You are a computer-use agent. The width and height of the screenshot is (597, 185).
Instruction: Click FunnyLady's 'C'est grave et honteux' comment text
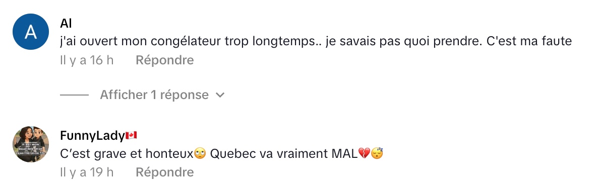(x=221, y=154)
